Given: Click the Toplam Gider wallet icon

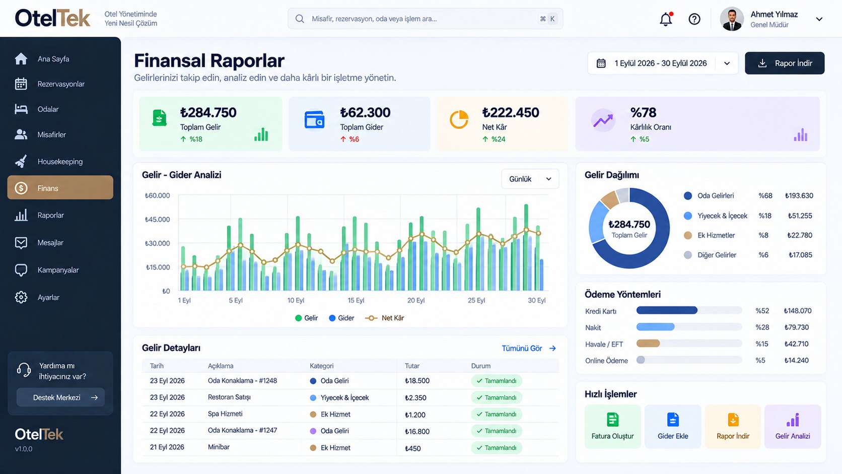Looking at the screenshot, I should pos(315,120).
